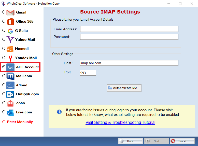Select the Yandex Mail radio button
This screenshot has height=146, width=198.
pos(4,58)
